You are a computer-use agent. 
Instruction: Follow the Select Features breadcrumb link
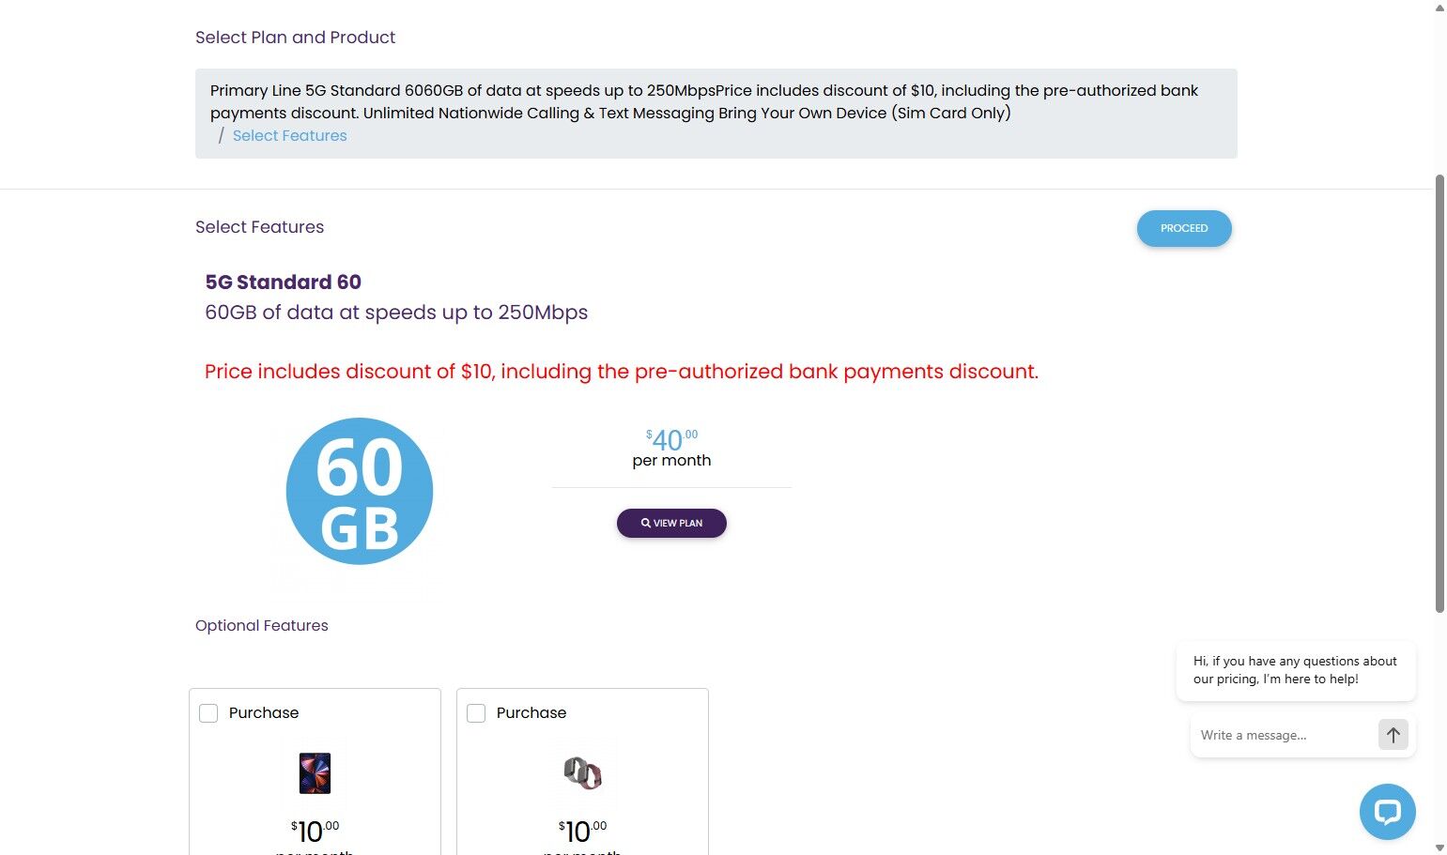289,135
